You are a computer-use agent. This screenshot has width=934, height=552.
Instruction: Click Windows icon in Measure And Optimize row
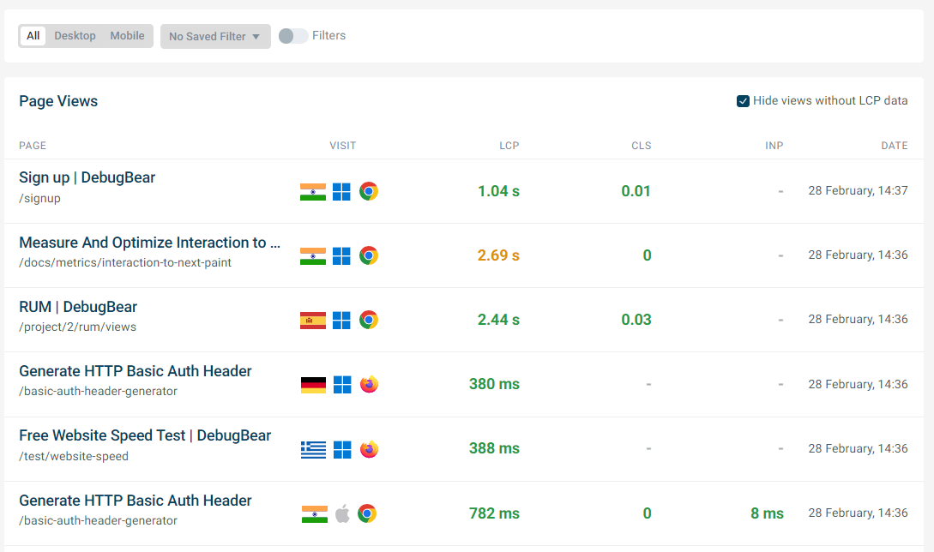(x=341, y=256)
